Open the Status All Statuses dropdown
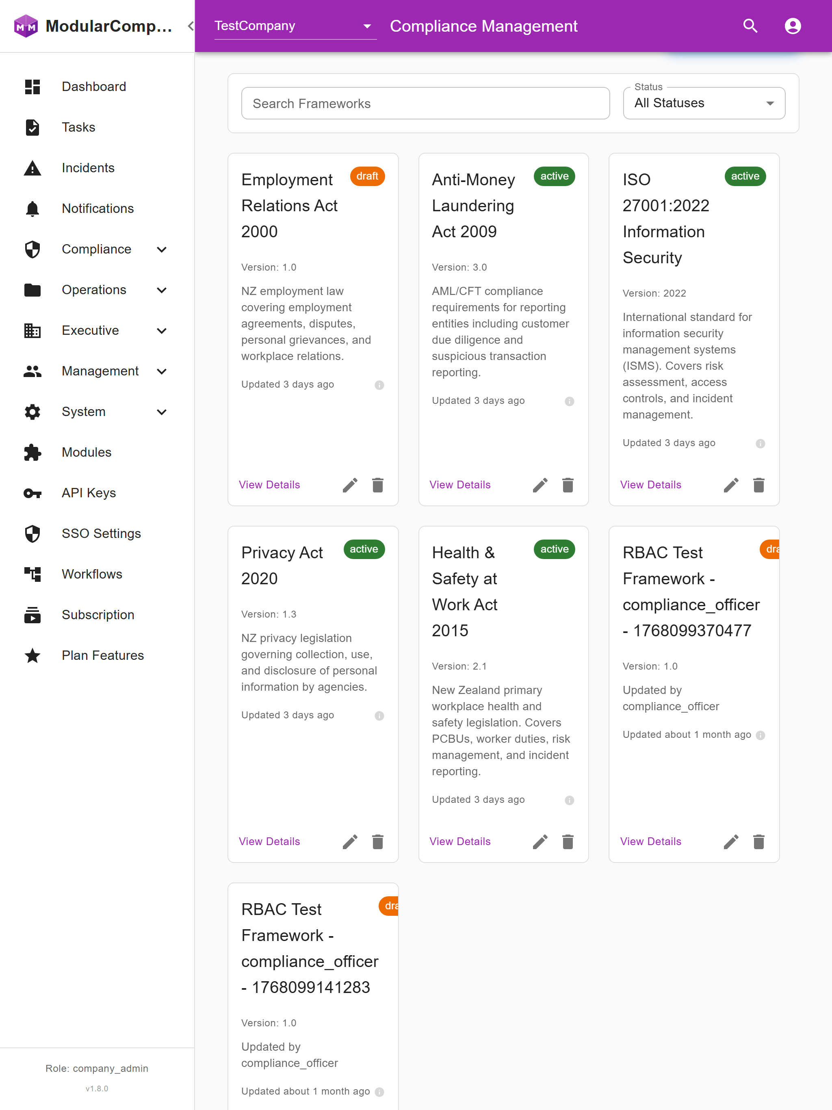 tap(704, 103)
